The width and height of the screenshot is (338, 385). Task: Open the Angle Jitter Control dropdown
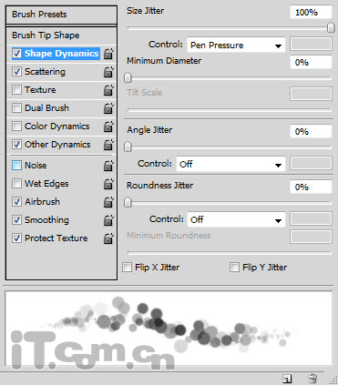tap(230, 164)
